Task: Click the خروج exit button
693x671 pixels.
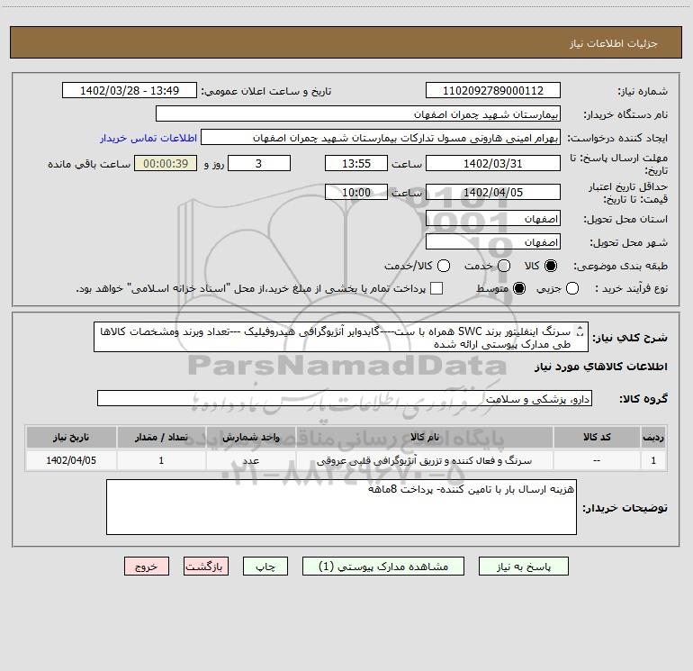Action: 147,567
